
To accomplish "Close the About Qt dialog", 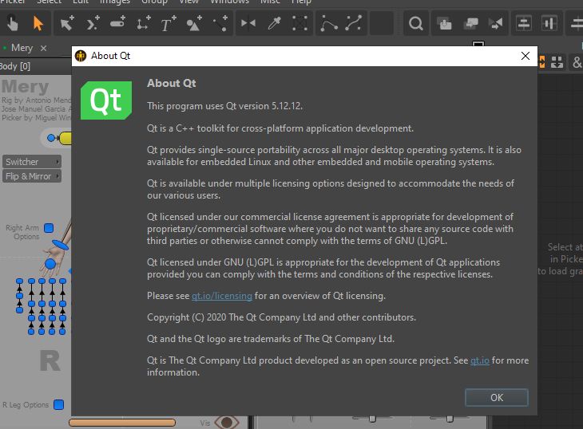I will pyautogui.click(x=525, y=56).
